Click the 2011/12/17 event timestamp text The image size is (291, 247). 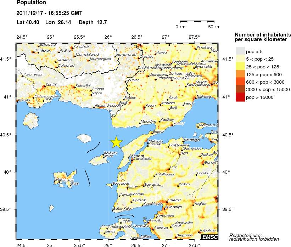point(49,13)
